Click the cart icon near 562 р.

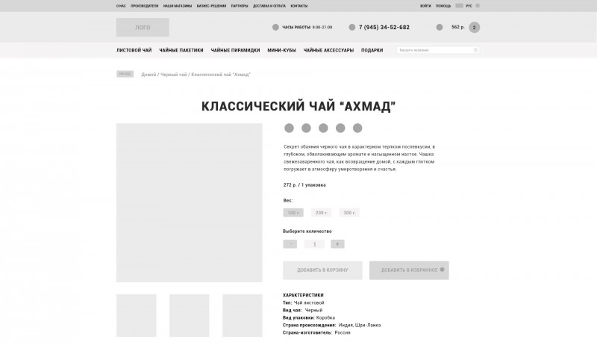(x=440, y=27)
